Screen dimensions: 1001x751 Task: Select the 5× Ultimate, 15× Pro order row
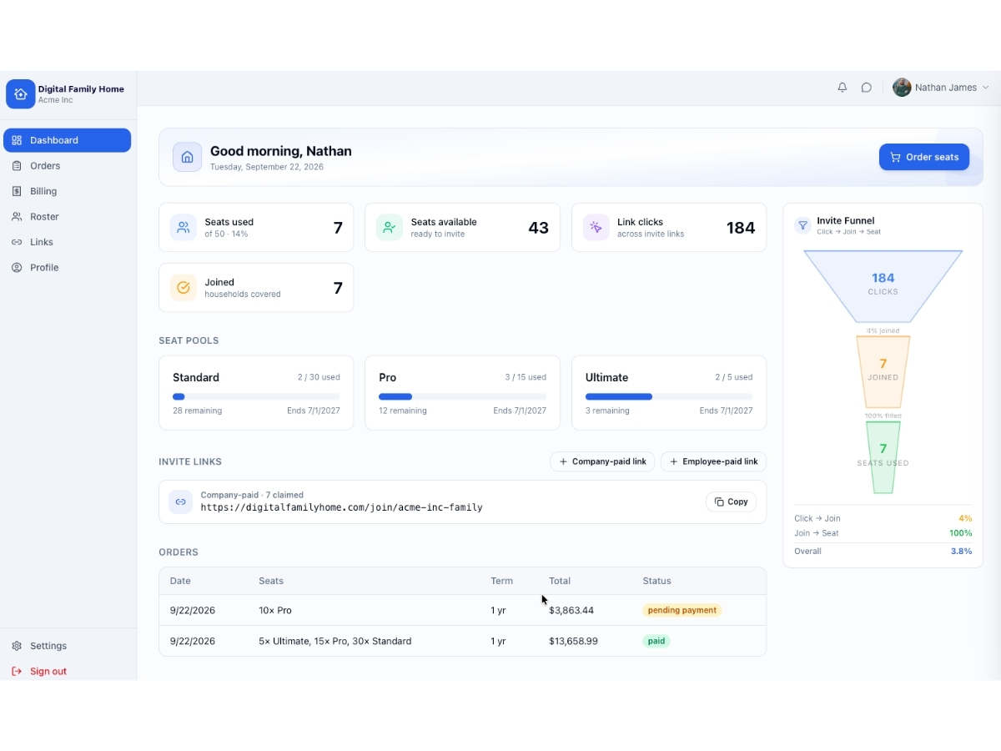point(462,641)
